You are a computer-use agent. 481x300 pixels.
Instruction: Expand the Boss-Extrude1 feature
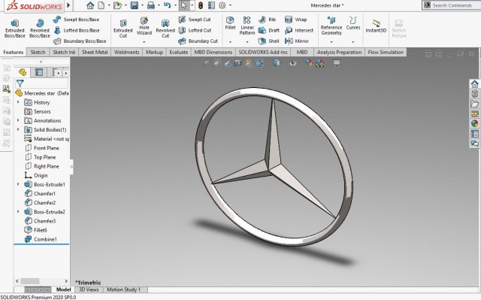[x=18, y=184]
